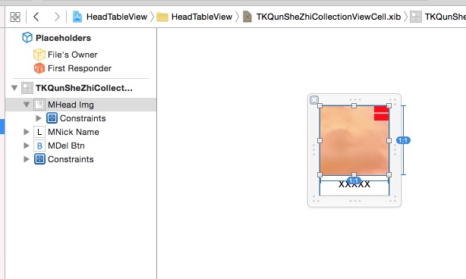Click the MNick Name label icon
This screenshot has height=279, width=466.
(x=39, y=132)
